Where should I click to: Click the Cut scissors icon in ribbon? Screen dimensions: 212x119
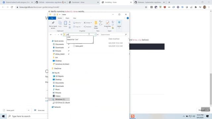(x=70, y=22)
